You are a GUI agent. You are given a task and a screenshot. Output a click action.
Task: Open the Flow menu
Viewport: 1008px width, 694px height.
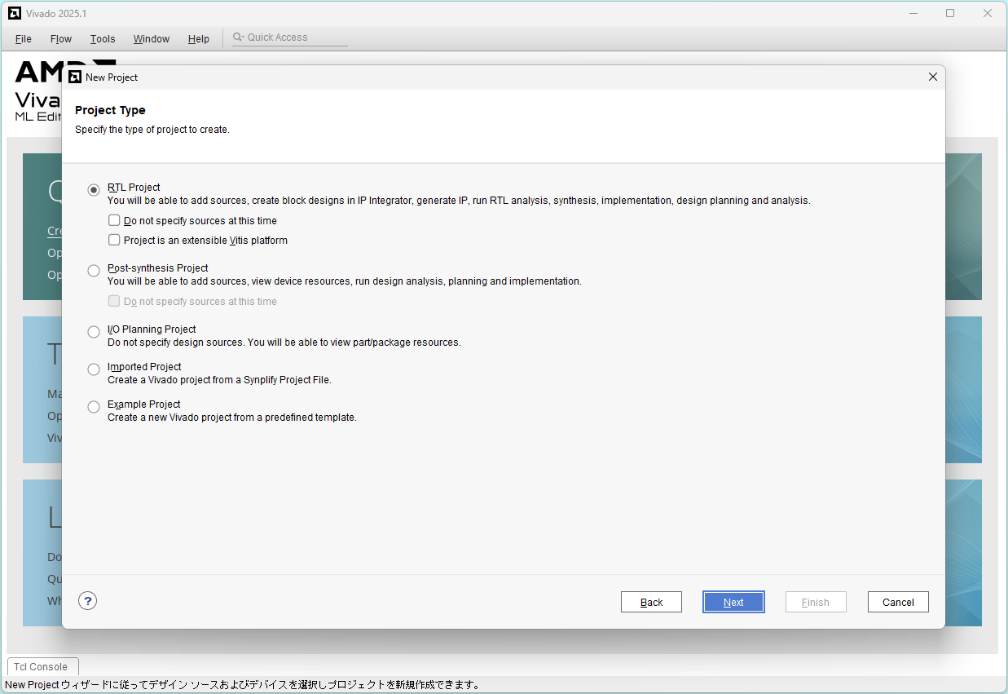(61, 39)
